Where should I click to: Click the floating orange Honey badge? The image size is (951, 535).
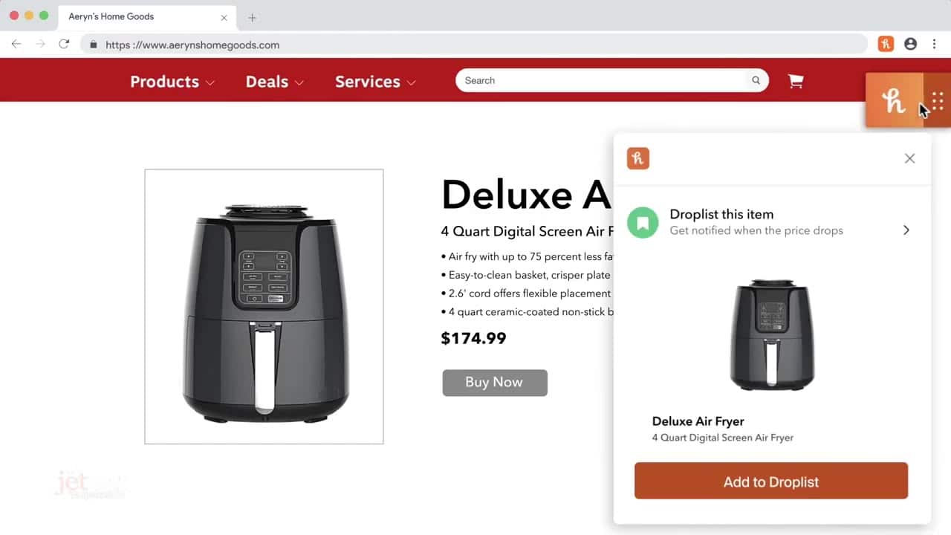[895, 100]
